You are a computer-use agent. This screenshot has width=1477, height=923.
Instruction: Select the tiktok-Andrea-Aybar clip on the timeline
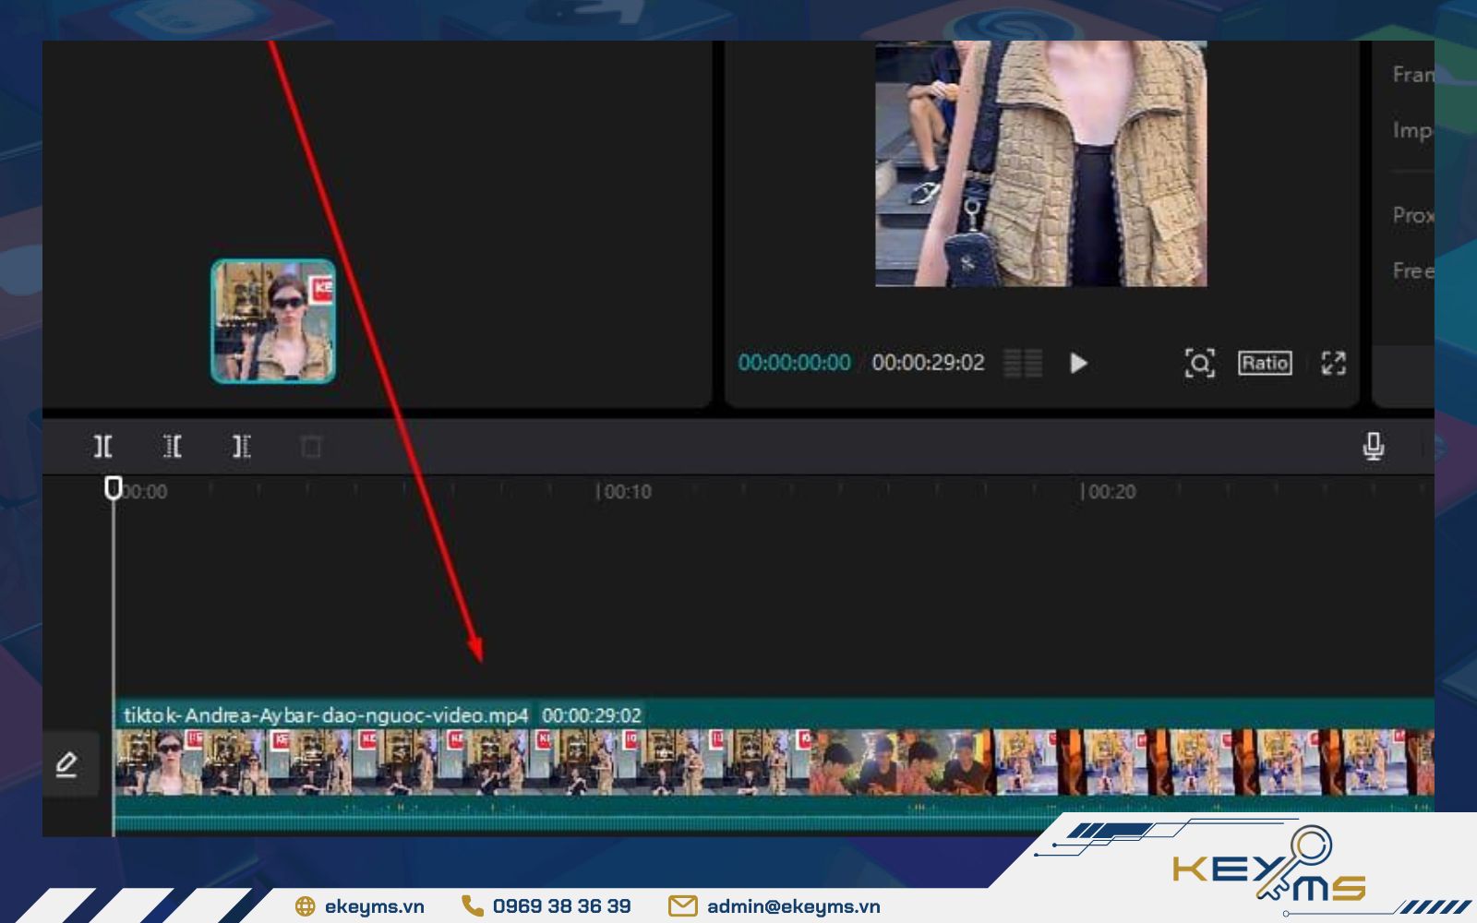coord(646,757)
